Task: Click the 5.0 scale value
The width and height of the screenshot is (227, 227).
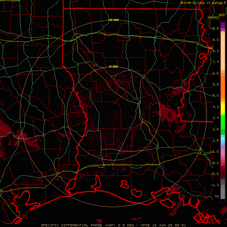Action: pos(216,96)
